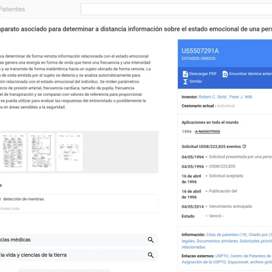The height and width of the screenshot is (272, 272).
Task: Open the relacionadas link
Action: pyautogui.click(x=193, y=247)
